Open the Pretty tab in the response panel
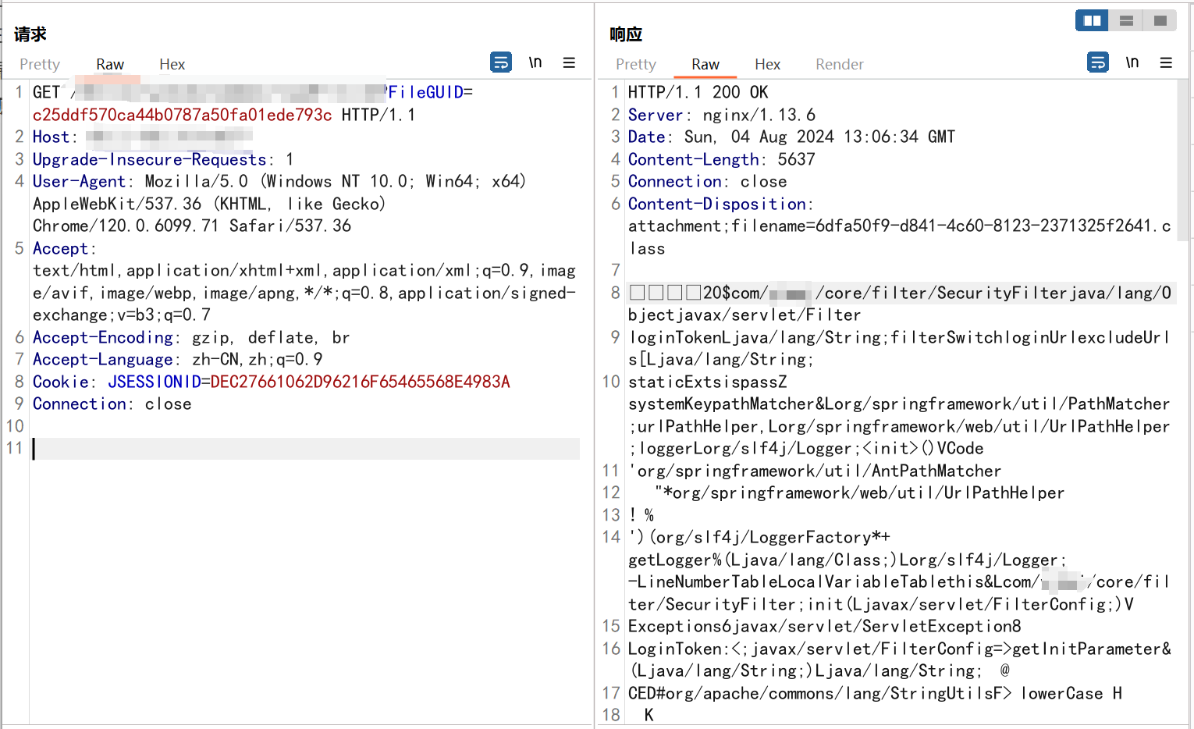 coord(636,64)
